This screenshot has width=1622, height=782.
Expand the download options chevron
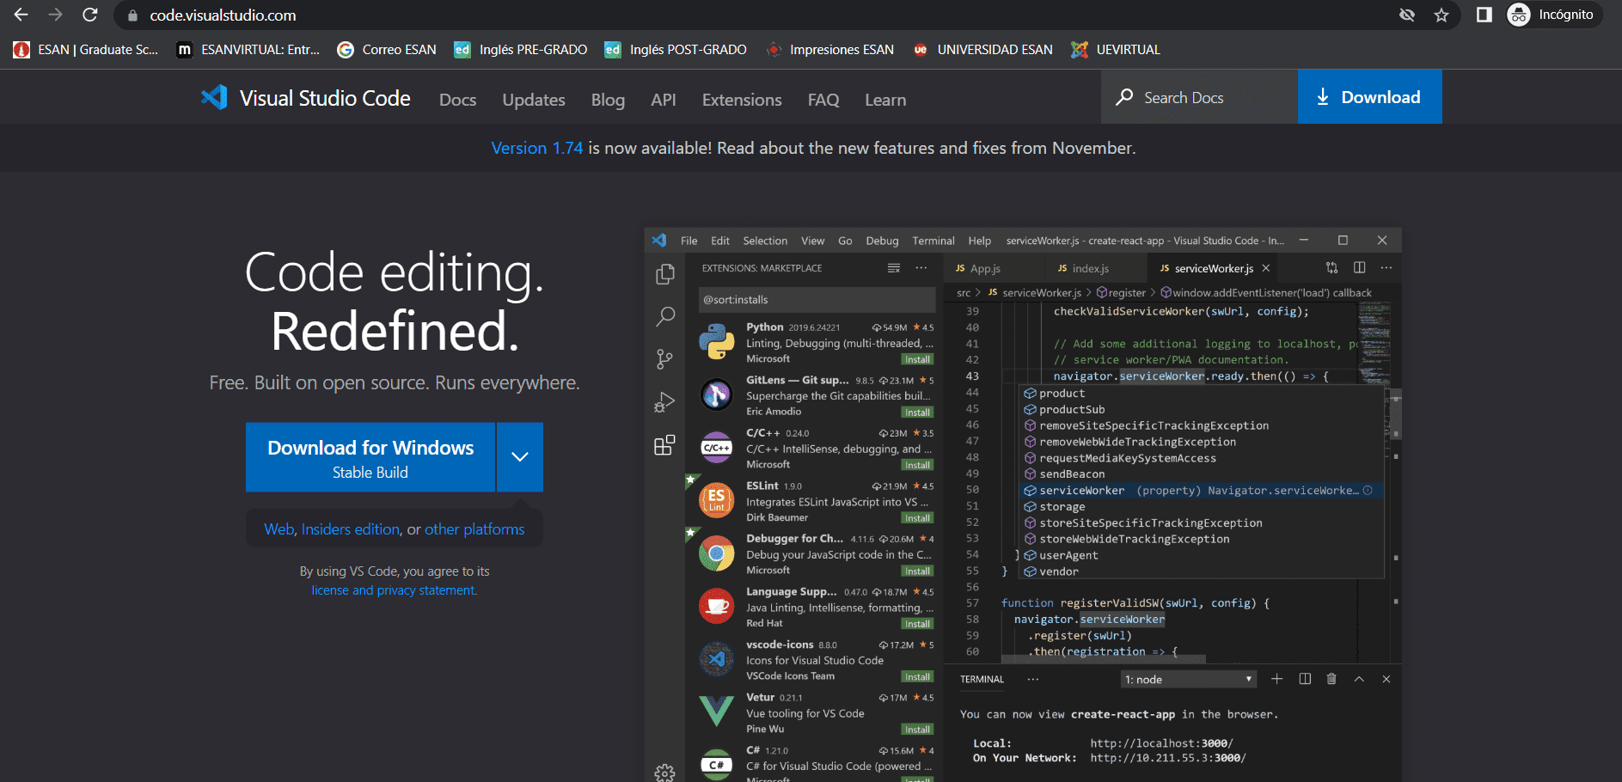click(519, 457)
